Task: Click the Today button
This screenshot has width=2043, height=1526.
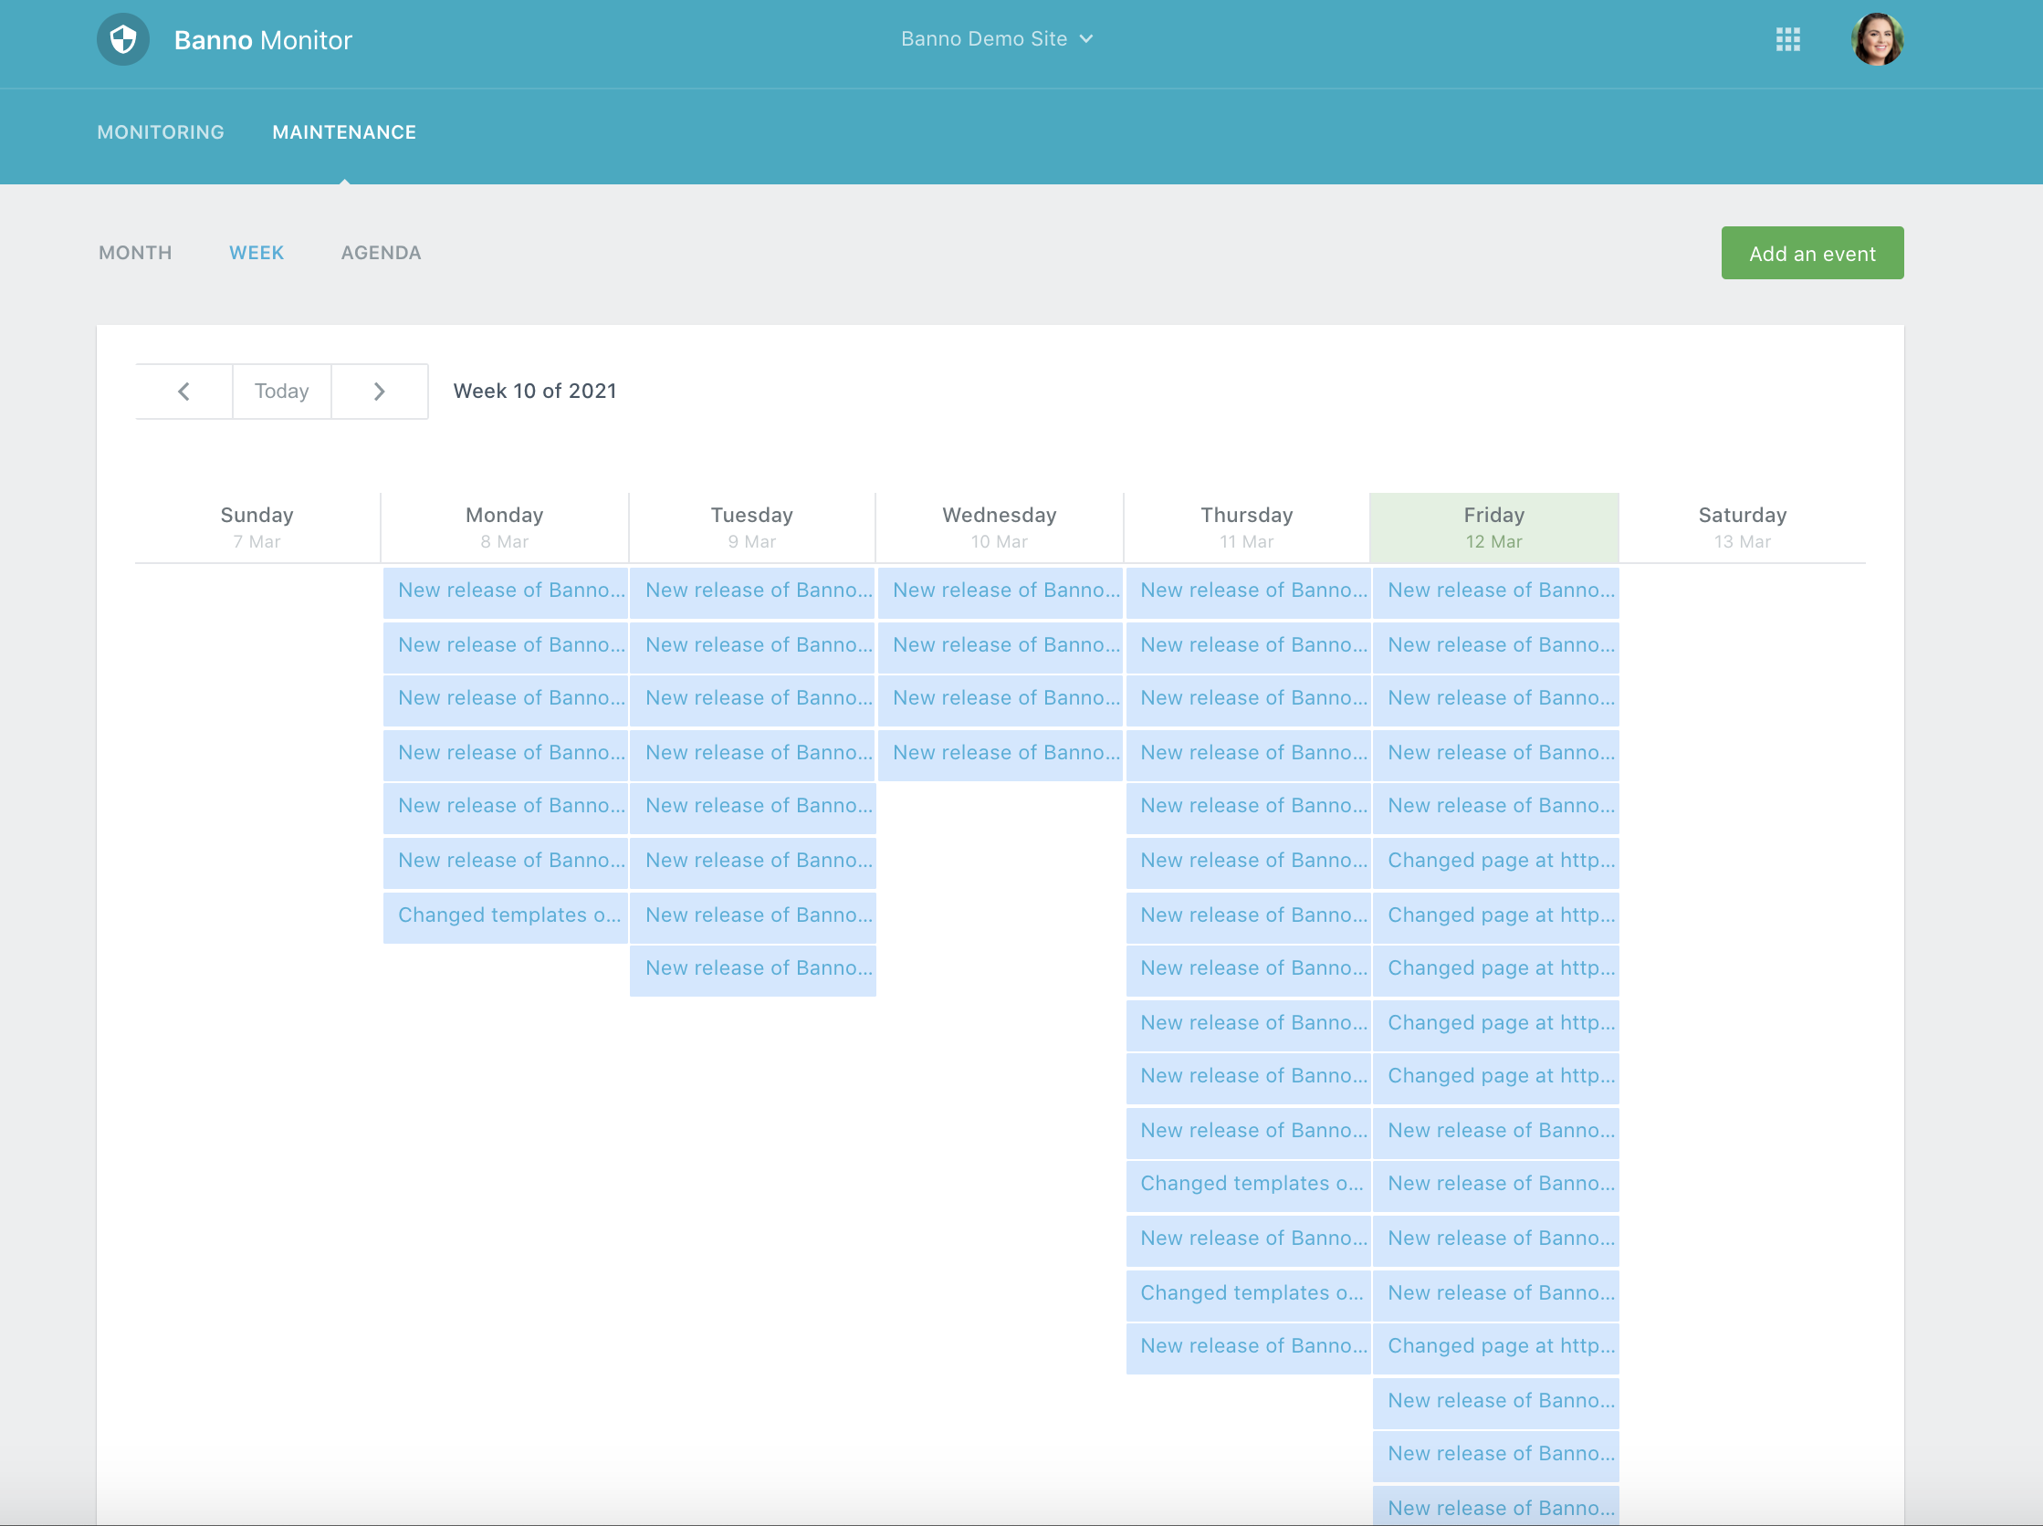Action: coord(281,392)
